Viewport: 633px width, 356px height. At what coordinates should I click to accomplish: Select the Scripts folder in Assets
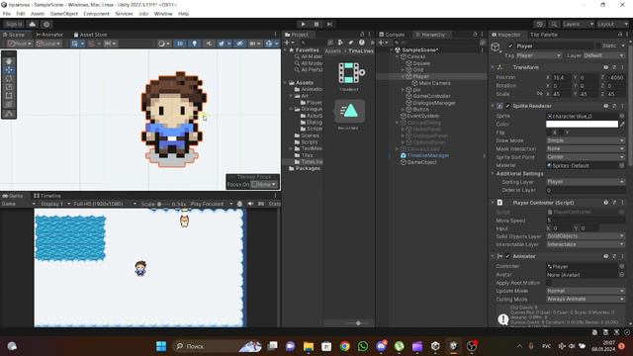pos(309,142)
